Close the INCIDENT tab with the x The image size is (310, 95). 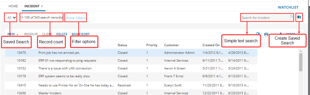tap(42, 6)
